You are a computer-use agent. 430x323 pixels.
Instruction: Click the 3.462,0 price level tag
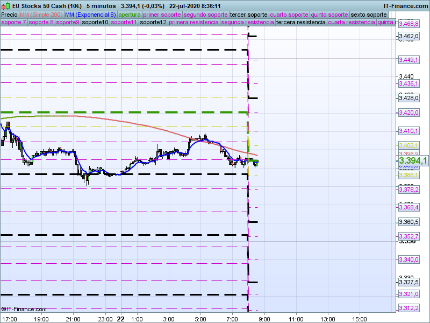pos(408,36)
